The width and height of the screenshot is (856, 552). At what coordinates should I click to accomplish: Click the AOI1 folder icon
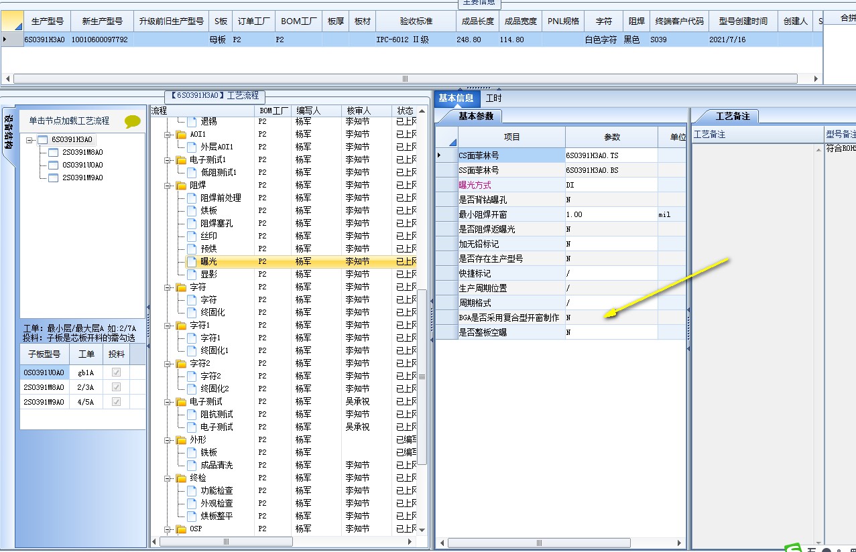pyautogui.click(x=181, y=134)
